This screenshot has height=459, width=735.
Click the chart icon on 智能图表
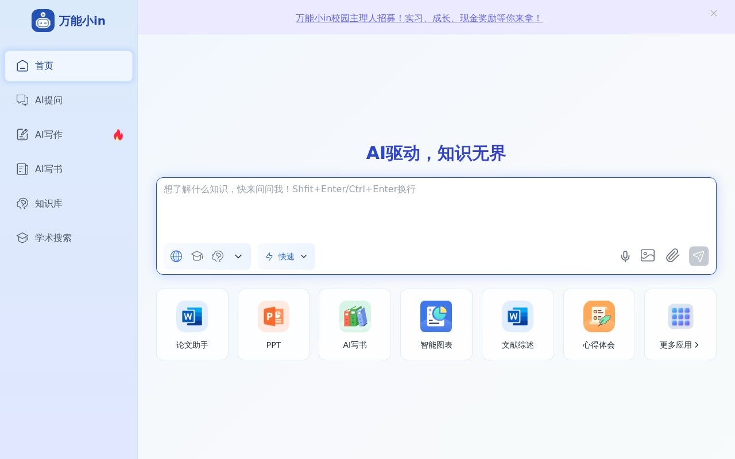(x=436, y=316)
